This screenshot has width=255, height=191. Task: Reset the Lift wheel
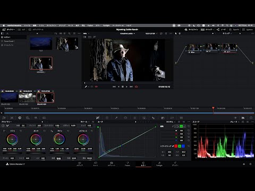pyautogui.click(x=21, y=131)
